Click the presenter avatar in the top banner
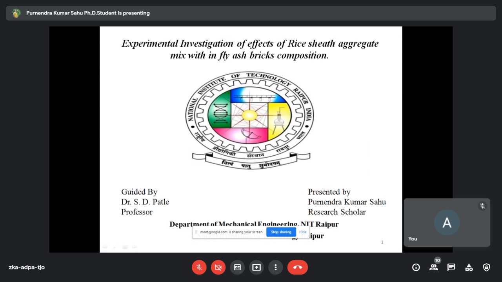This screenshot has height=282, width=502. (16, 13)
